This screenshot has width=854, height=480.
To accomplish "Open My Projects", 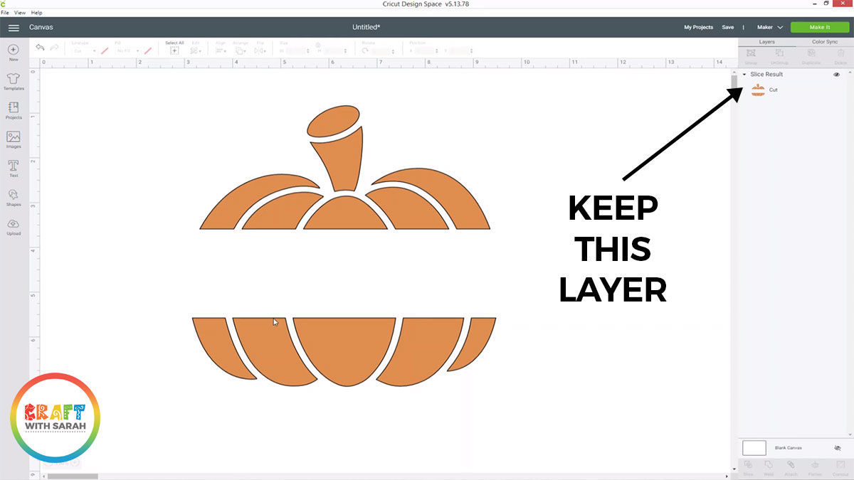I will 698,27.
